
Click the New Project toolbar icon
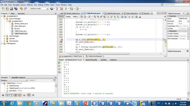pos(7,9)
